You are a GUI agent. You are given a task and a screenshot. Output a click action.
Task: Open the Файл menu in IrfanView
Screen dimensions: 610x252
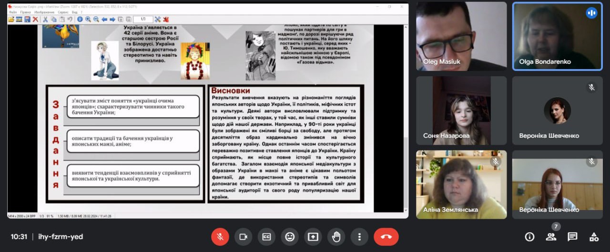pyautogui.click(x=12, y=12)
